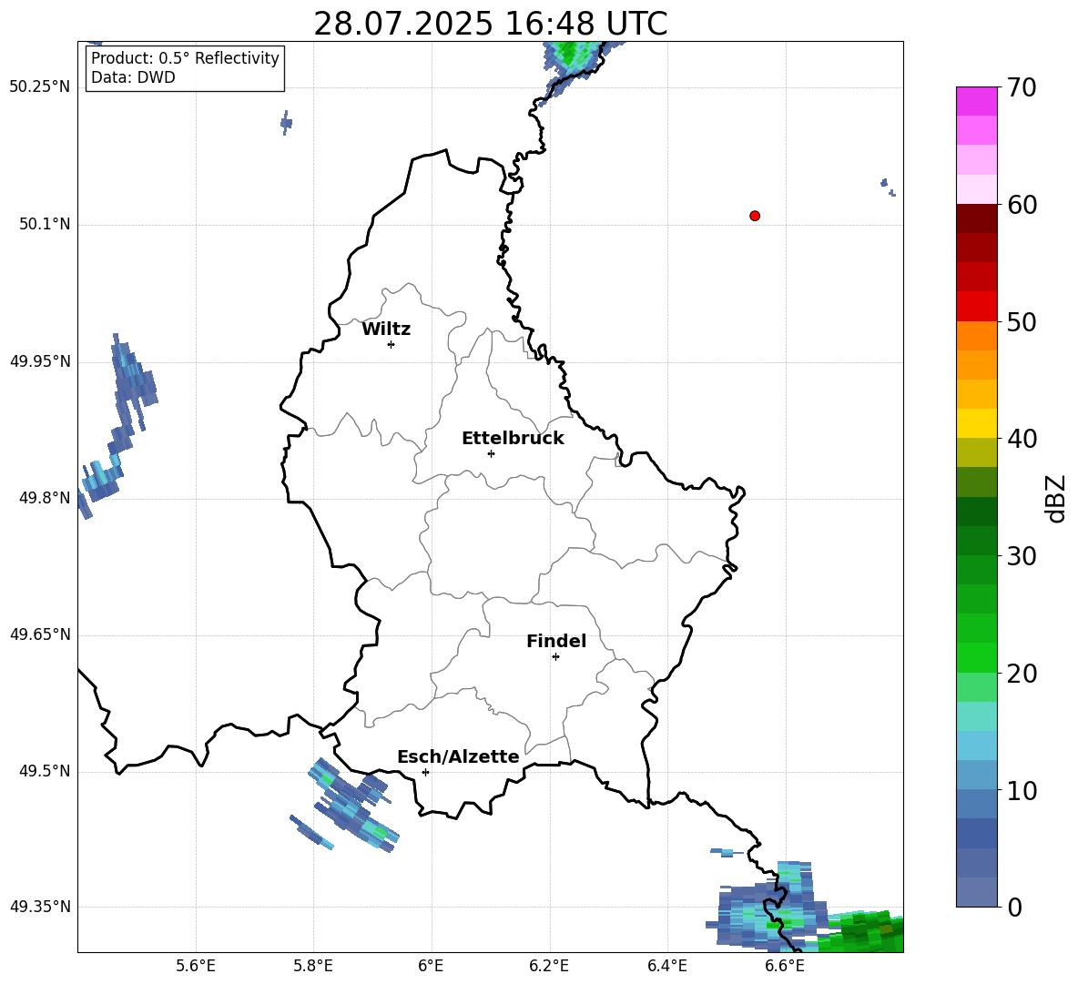Click the 50 tick on colorbar
1078x984 pixels.
[x=1022, y=321]
